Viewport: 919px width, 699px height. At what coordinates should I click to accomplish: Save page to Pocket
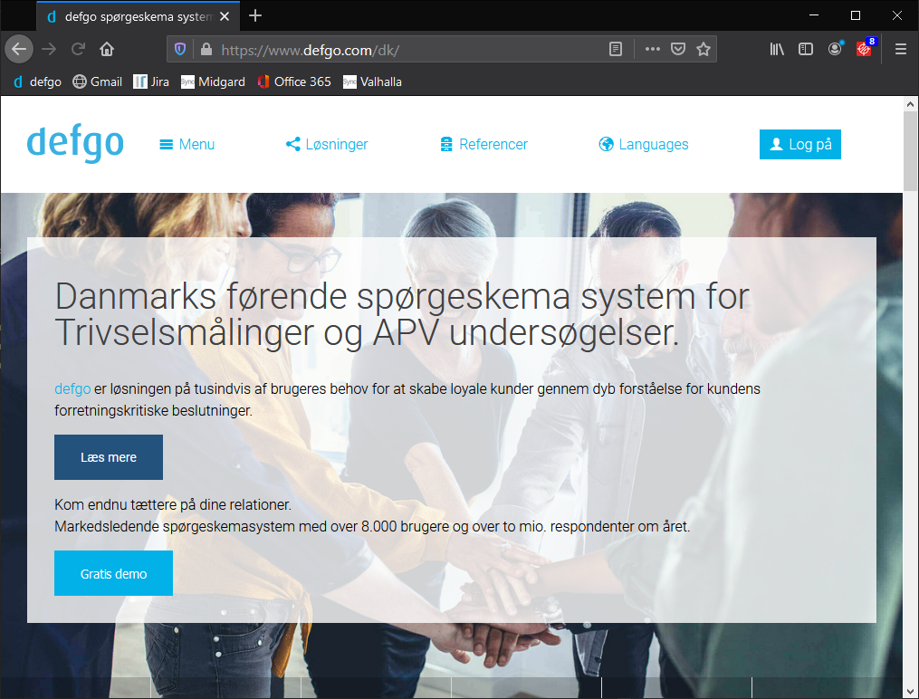[678, 49]
